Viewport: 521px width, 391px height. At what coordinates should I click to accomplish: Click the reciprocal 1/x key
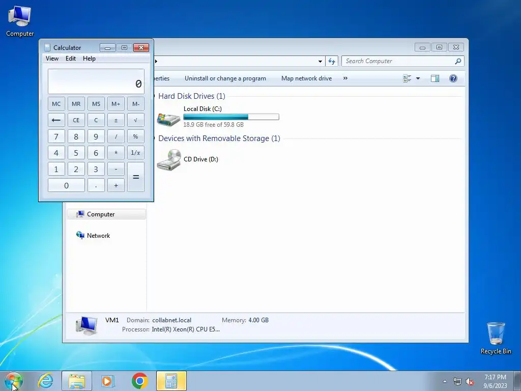(x=135, y=153)
